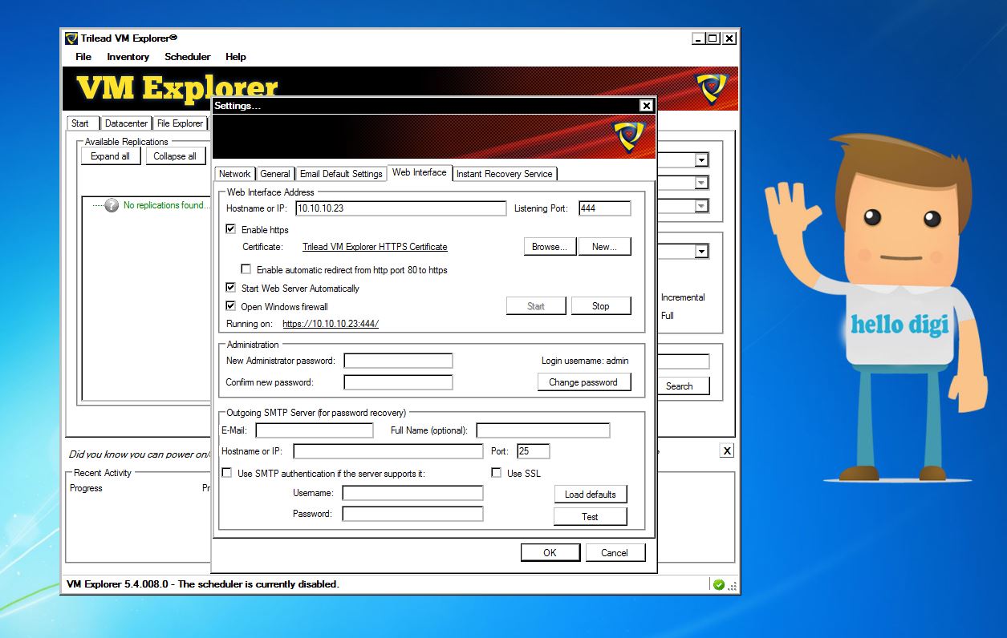The width and height of the screenshot is (1007, 638).
Task: Click the Stop web server button
Action: [601, 306]
